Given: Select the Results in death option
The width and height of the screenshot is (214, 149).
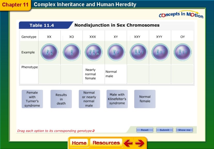Looking at the screenshot, I should 61,99.
